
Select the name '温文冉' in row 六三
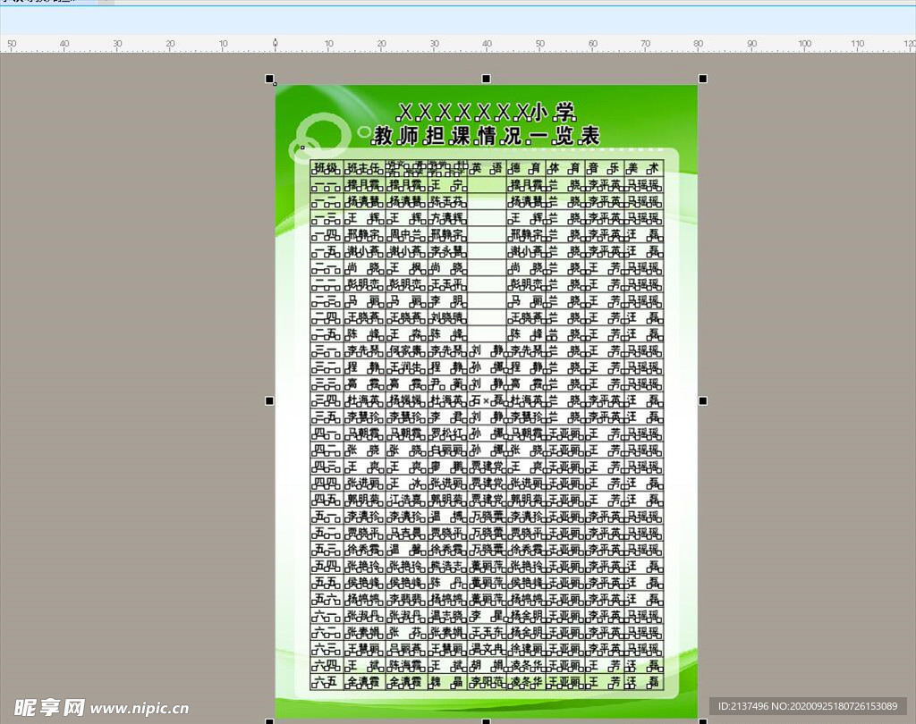click(x=487, y=649)
